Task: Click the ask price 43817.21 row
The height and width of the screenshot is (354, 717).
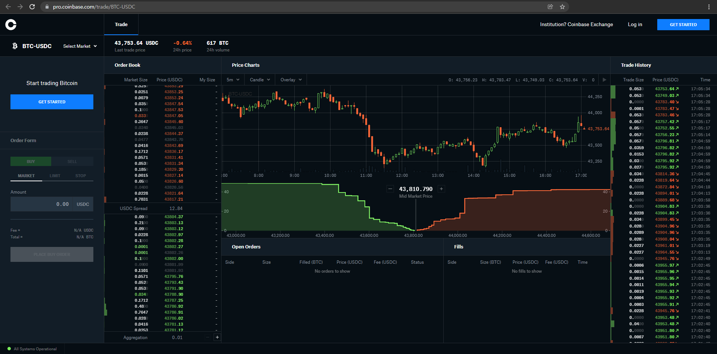Action: [162, 199]
